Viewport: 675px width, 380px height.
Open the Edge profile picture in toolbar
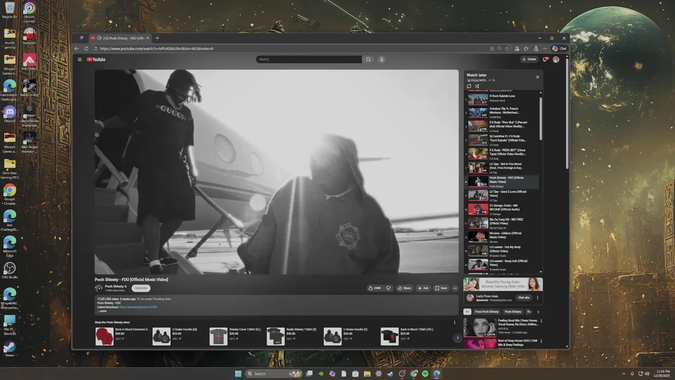pos(536,49)
